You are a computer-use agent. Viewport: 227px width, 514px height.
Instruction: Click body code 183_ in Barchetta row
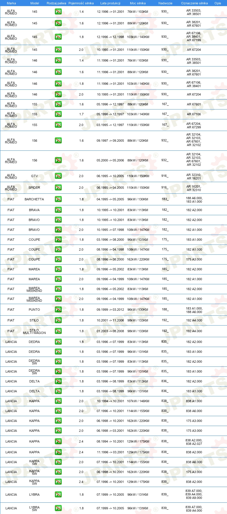click(165, 199)
